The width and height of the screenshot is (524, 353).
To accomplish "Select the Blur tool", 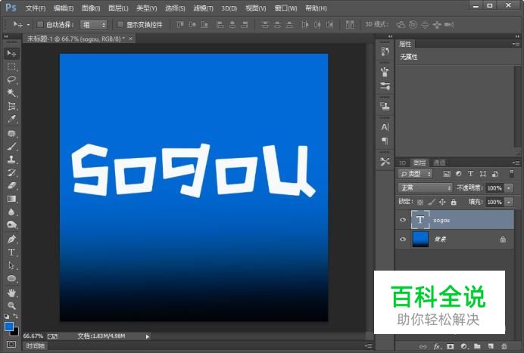I will click(11, 212).
